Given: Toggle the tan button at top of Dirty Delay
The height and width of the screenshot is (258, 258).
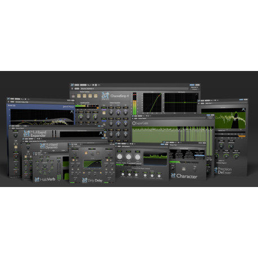Looking at the screenshot, I should [x=86, y=153].
